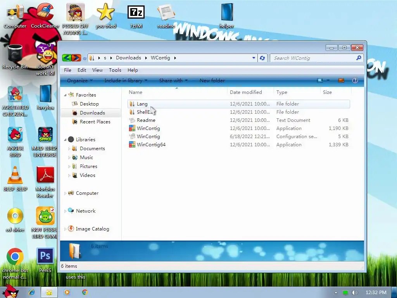
Task: Open the File menu
Action: point(67,70)
